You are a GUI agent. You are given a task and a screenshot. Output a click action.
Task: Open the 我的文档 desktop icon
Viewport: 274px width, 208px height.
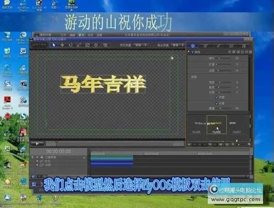pos(7,5)
